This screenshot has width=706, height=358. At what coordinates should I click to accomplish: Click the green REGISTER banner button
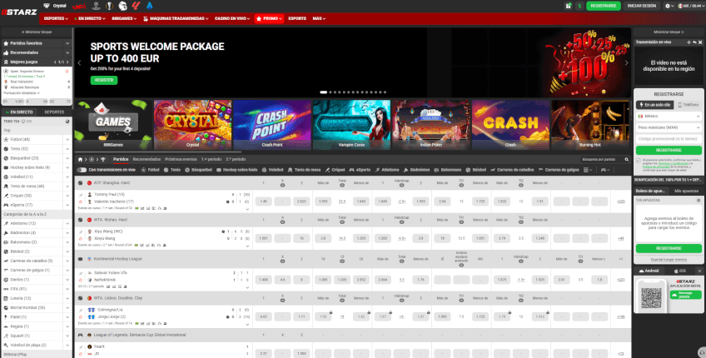(104, 80)
